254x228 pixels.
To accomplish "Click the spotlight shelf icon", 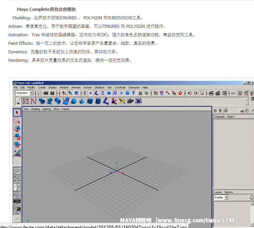I will (x=122, y=101).
